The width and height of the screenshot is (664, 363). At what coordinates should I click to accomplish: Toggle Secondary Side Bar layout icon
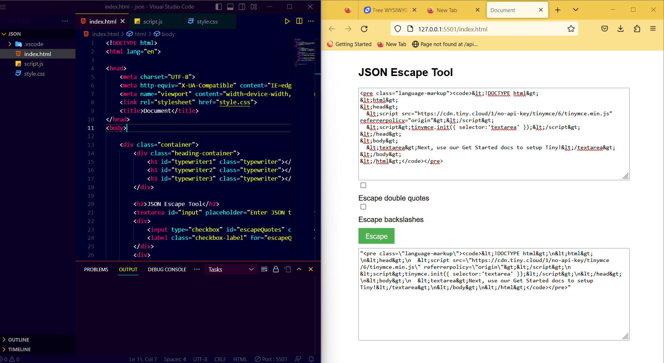(242, 7)
